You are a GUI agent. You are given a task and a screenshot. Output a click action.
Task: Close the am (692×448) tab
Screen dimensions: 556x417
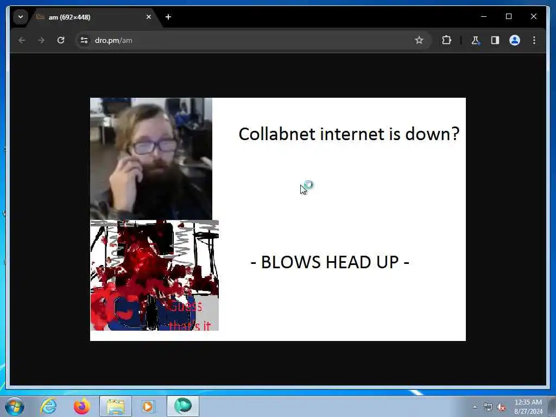click(149, 17)
